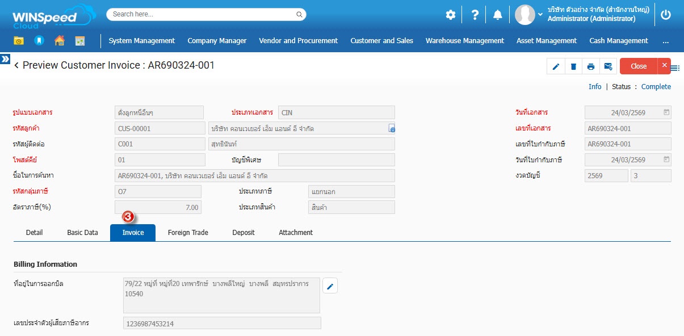Viewport: 684px width, 336px height.
Task: Open help via the question mark icon
Action: (x=475, y=15)
